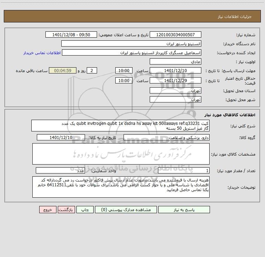Click the empty مشخصات کالای مورد نیاز box
Viewport: 265px width, 257px height.
click(x=121, y=154)
